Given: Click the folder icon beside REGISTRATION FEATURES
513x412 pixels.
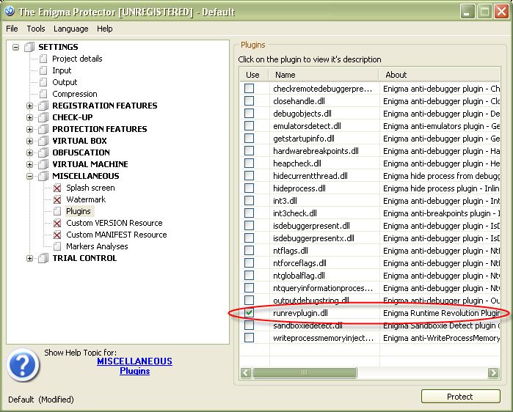Looking at the screenshot, I should 43,106.
